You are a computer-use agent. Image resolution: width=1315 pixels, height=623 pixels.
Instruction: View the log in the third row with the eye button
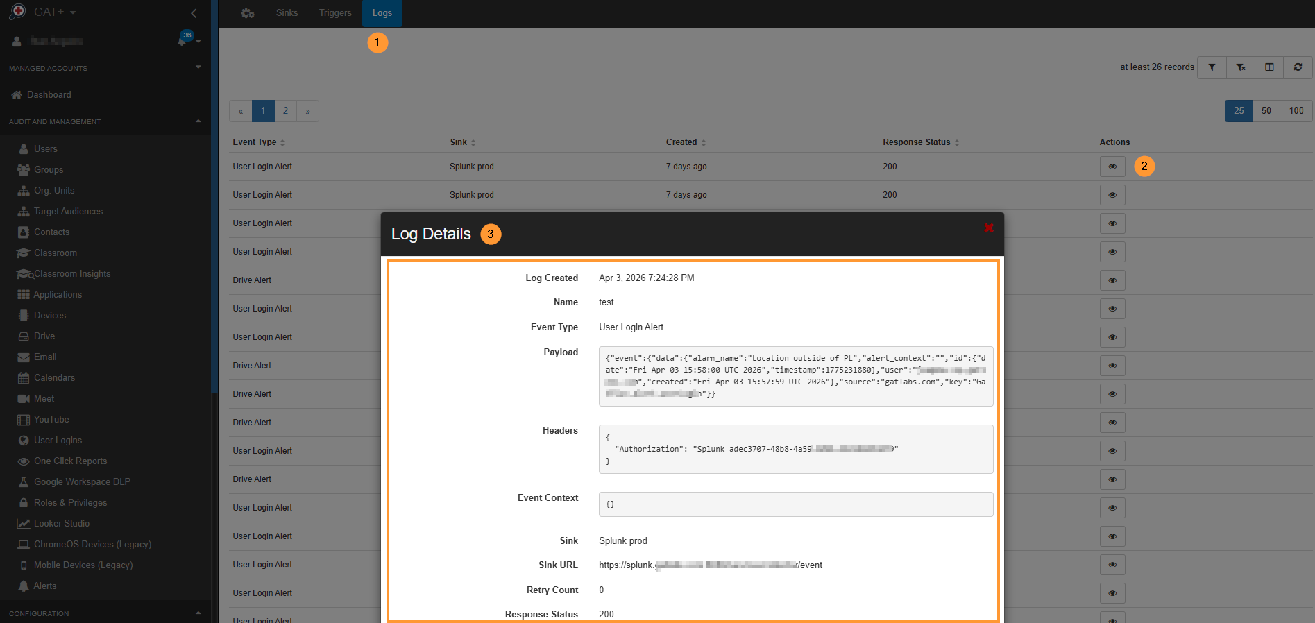(1112, 223)
